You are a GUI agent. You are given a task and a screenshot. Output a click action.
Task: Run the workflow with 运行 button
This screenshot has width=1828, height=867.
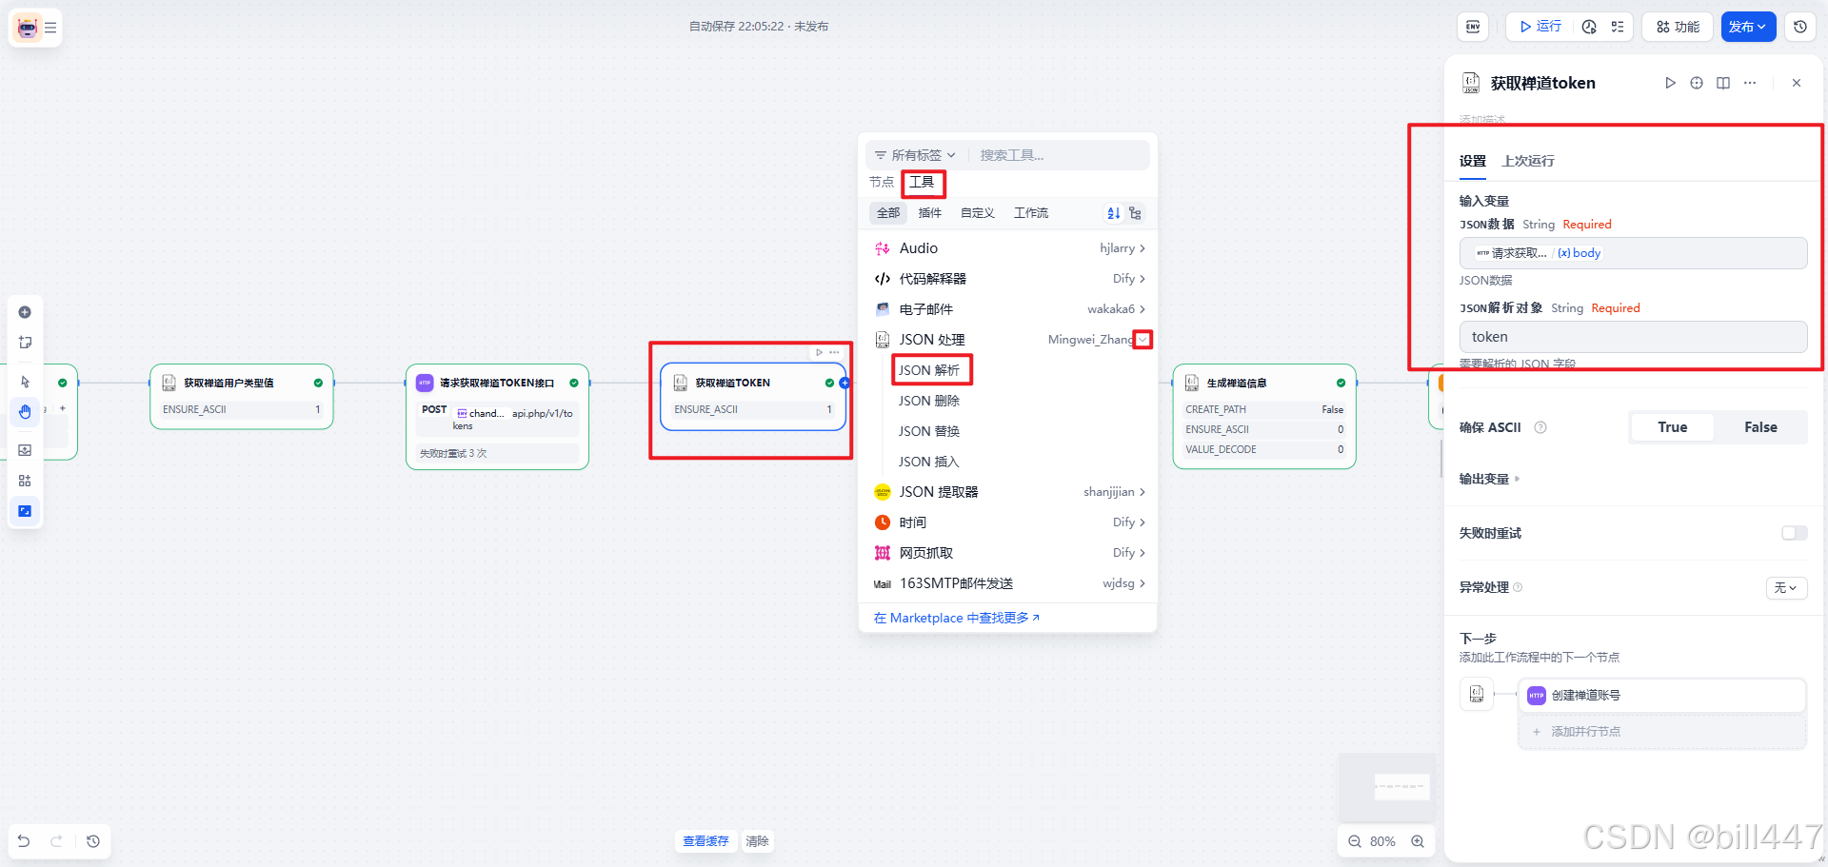(1540, 27)
